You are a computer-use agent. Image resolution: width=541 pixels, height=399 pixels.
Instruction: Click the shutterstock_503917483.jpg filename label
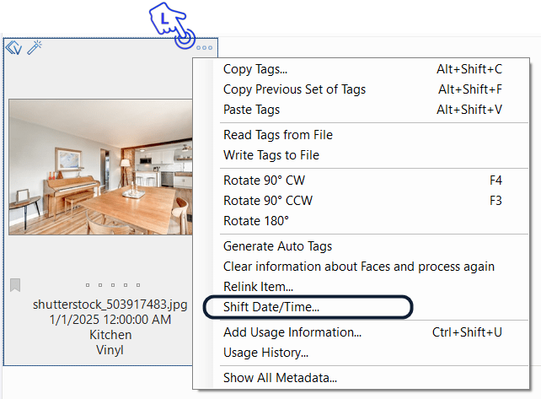tap(110, 305)
